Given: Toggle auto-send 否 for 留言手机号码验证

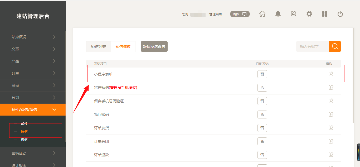Looking at the screenshot, I should [262, 101].
